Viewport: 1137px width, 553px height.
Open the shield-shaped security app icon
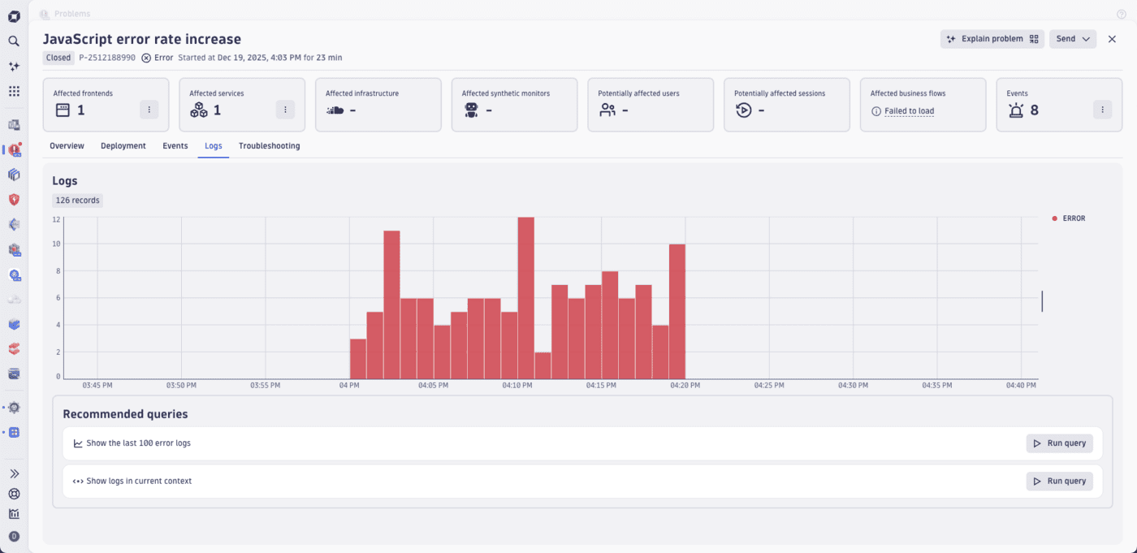coord(13,199)
